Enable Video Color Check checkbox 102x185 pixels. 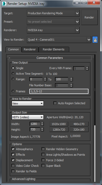click(13, 166)
